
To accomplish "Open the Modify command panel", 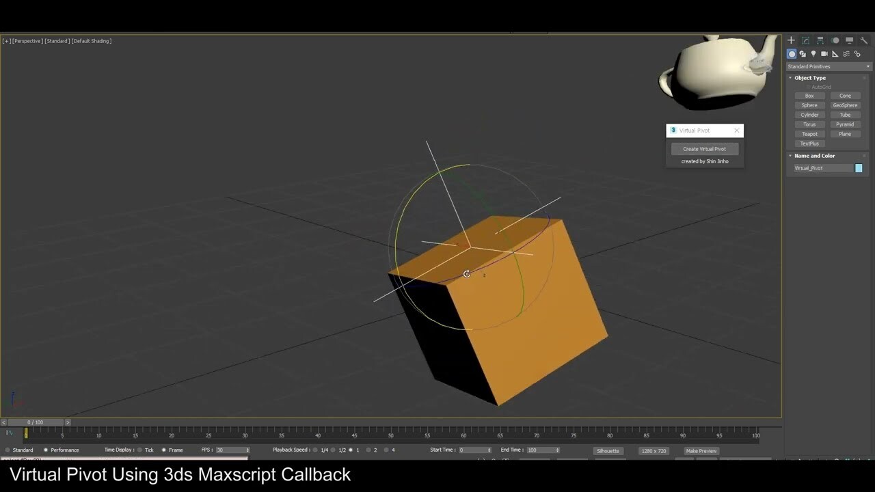I will [x=804, y=40].
